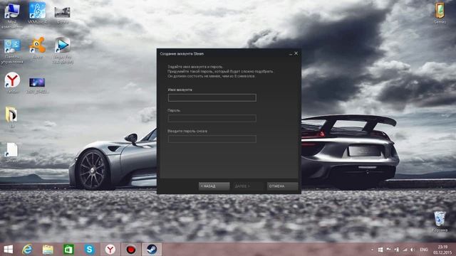Click the network signal tray icon

point(405,250)
